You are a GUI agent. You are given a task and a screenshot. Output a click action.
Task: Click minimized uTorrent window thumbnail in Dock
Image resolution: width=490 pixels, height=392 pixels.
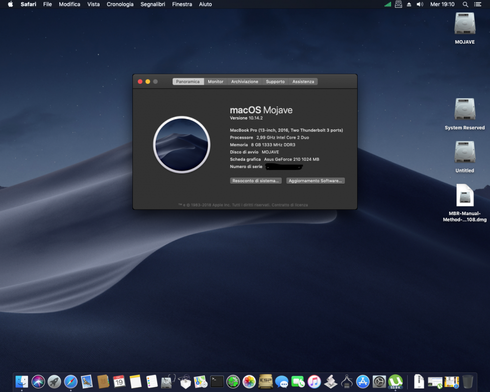point(435,382)
